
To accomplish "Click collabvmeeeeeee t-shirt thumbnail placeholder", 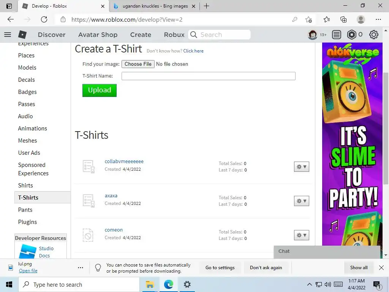I will [89, 167].
